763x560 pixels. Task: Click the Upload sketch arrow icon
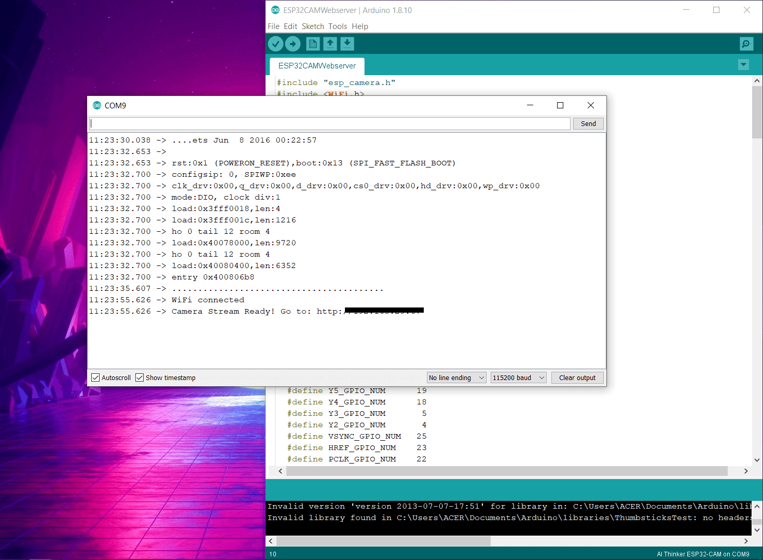point(293,44)
